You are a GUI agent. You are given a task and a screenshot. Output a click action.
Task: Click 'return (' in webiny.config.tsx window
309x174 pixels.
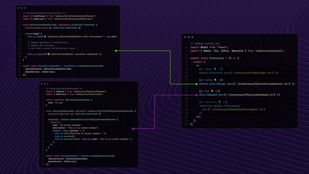[x=199, y=62]
